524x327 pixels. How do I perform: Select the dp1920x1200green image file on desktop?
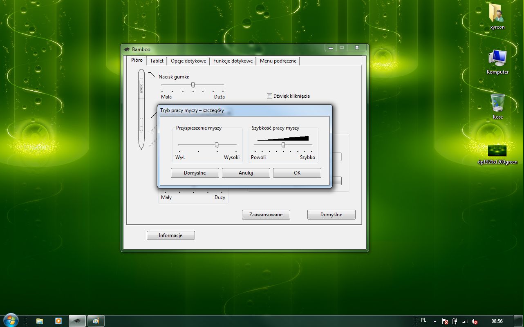tap(497, 154)
